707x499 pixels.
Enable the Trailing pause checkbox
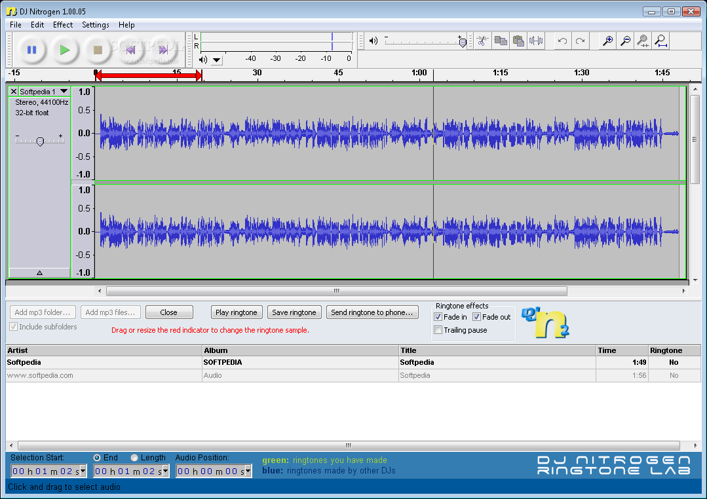[x=438, y=330]
